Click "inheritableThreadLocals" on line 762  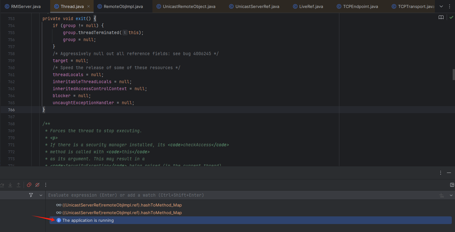coord(82,82)
